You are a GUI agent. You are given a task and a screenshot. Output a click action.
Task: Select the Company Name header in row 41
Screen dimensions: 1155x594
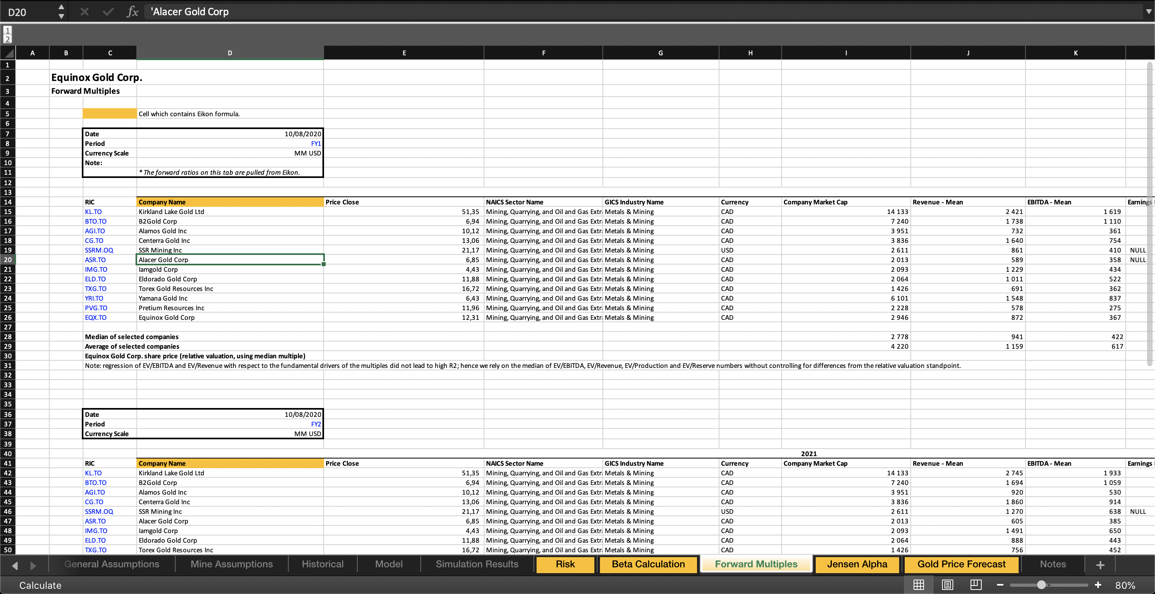230,463
